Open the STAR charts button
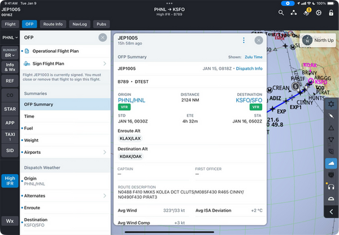The height and width of the screenshot is (235, 339). point(10,109)
